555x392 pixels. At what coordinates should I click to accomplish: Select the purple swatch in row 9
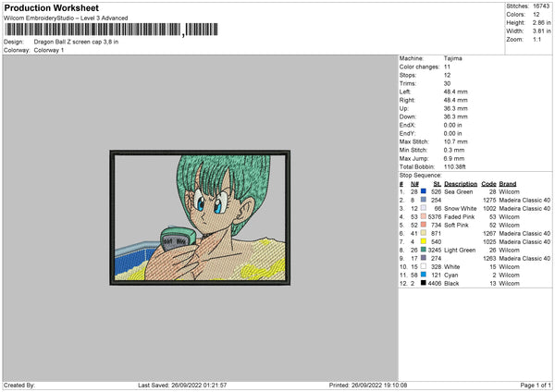click(424, 258)
